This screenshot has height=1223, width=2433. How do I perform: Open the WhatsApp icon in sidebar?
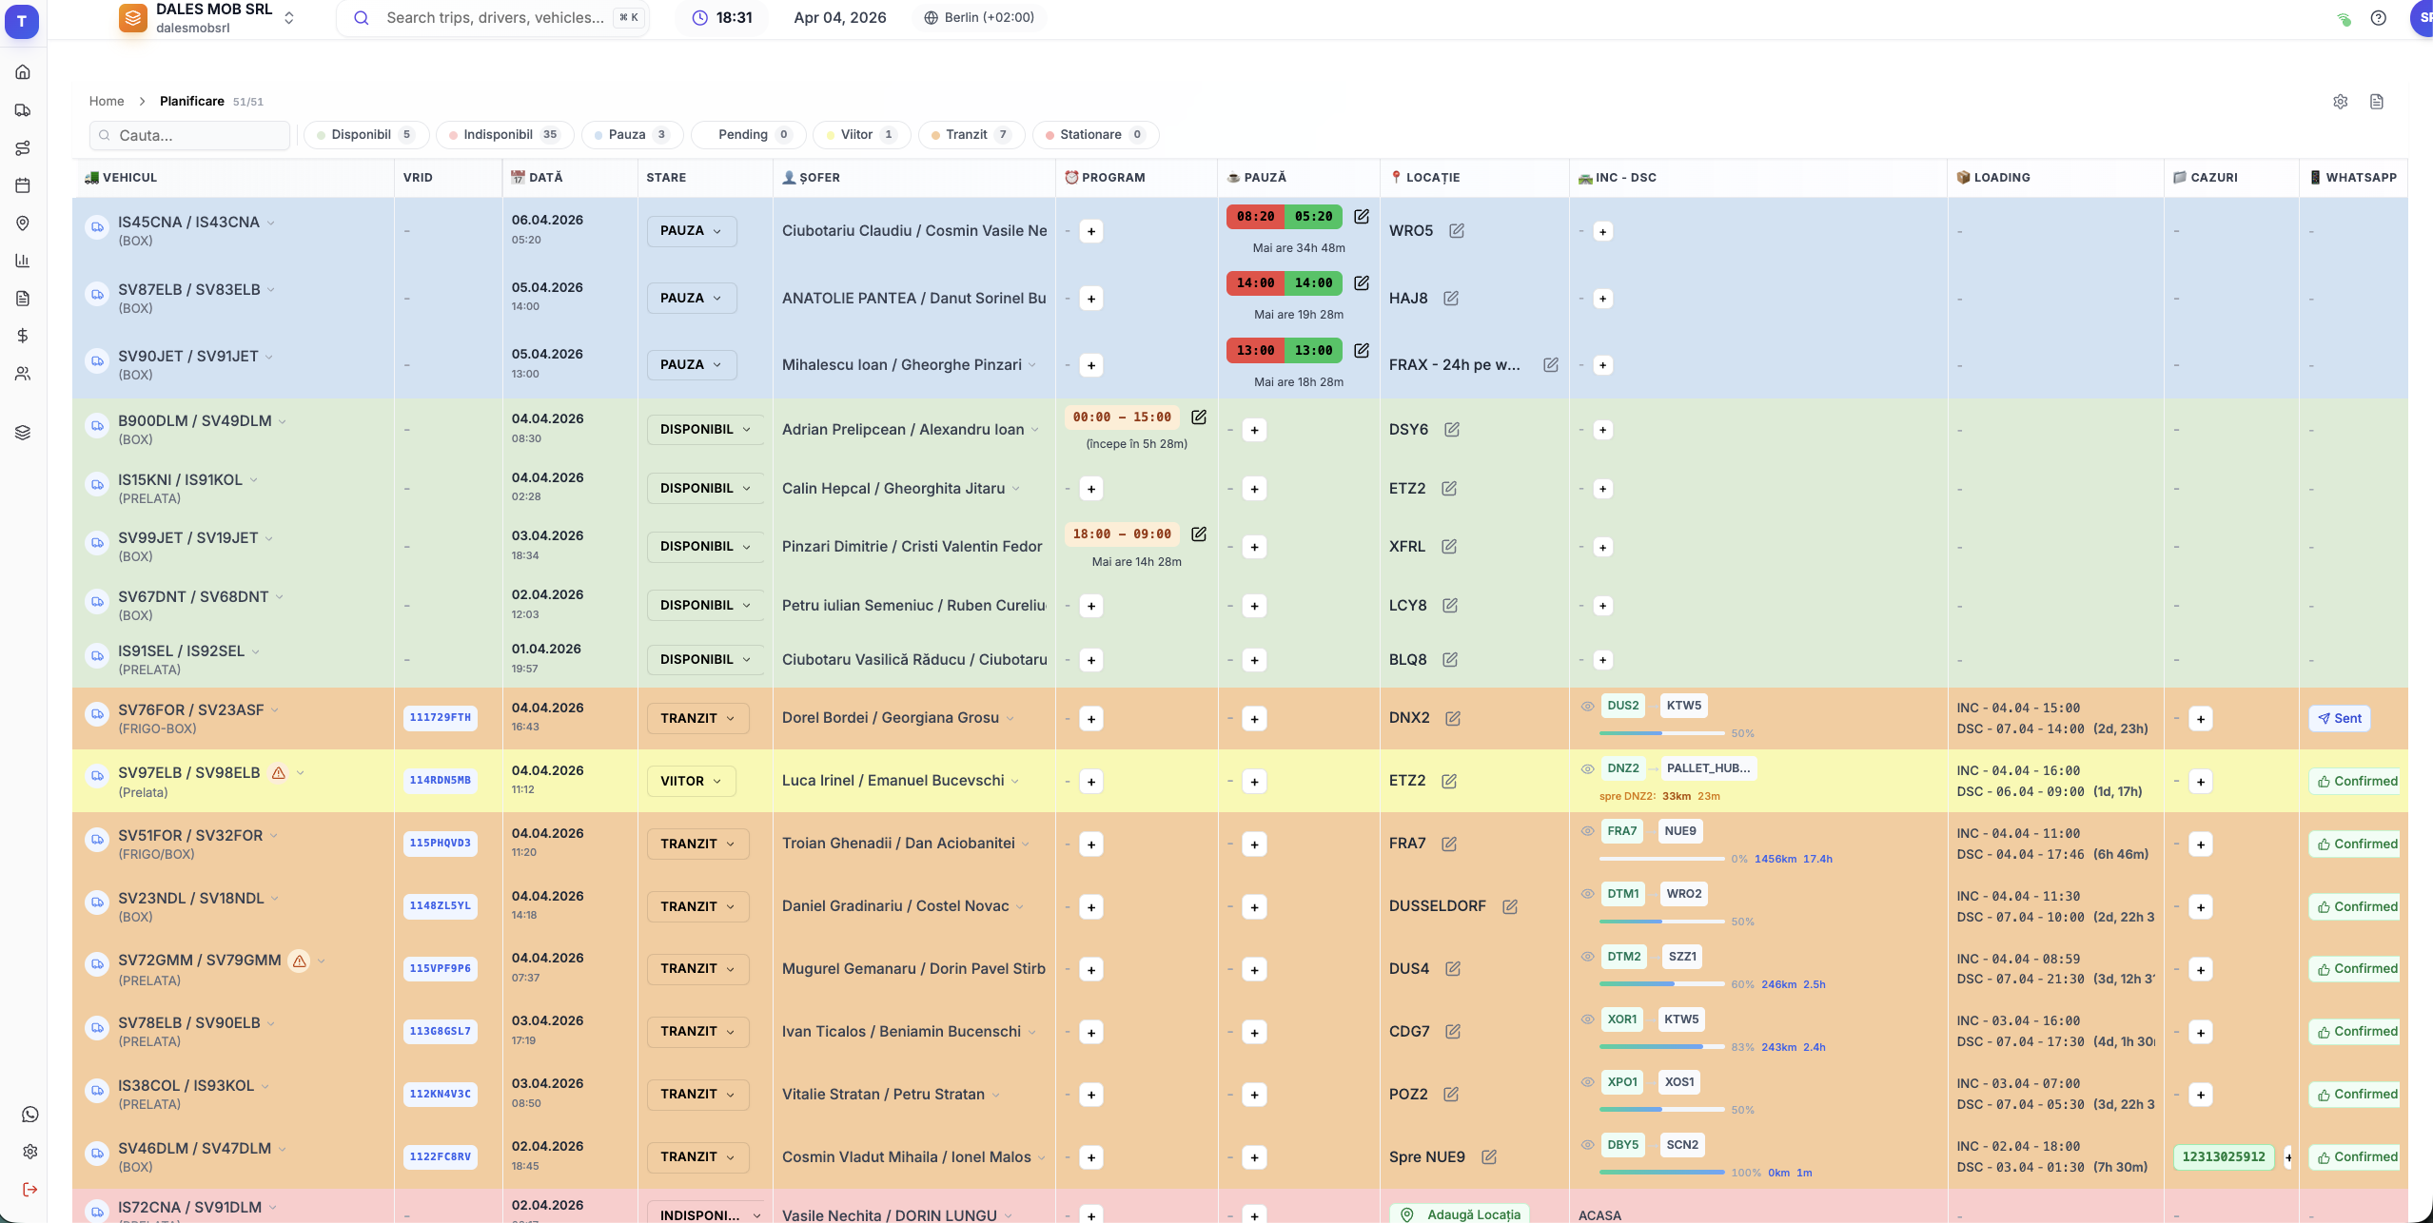[x=30, y=1114]
